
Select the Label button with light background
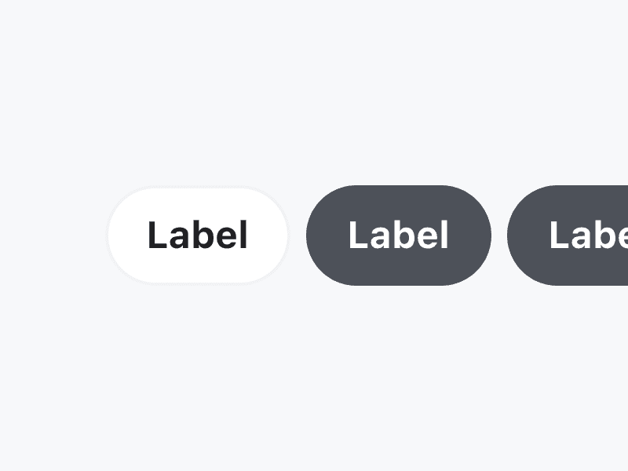(197, 235)
